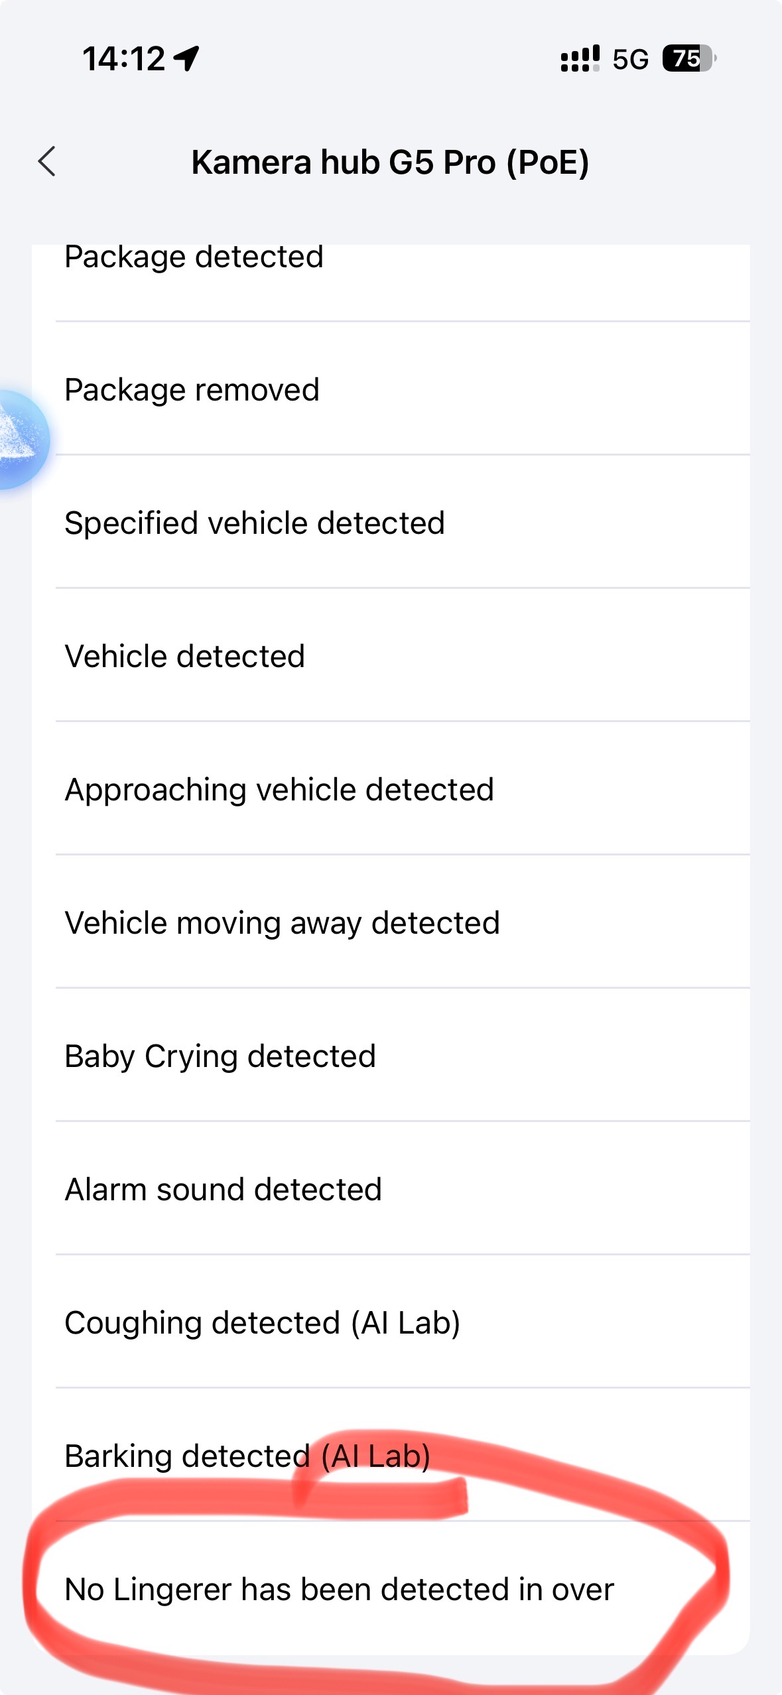782x1695 pixels.
Task: Open the floating blue assistant bubble
Action: tap(20, 439)
